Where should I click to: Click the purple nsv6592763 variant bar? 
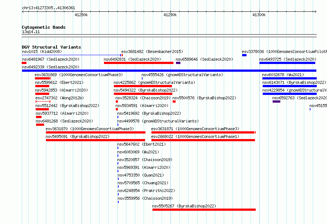tap(276, 102)
